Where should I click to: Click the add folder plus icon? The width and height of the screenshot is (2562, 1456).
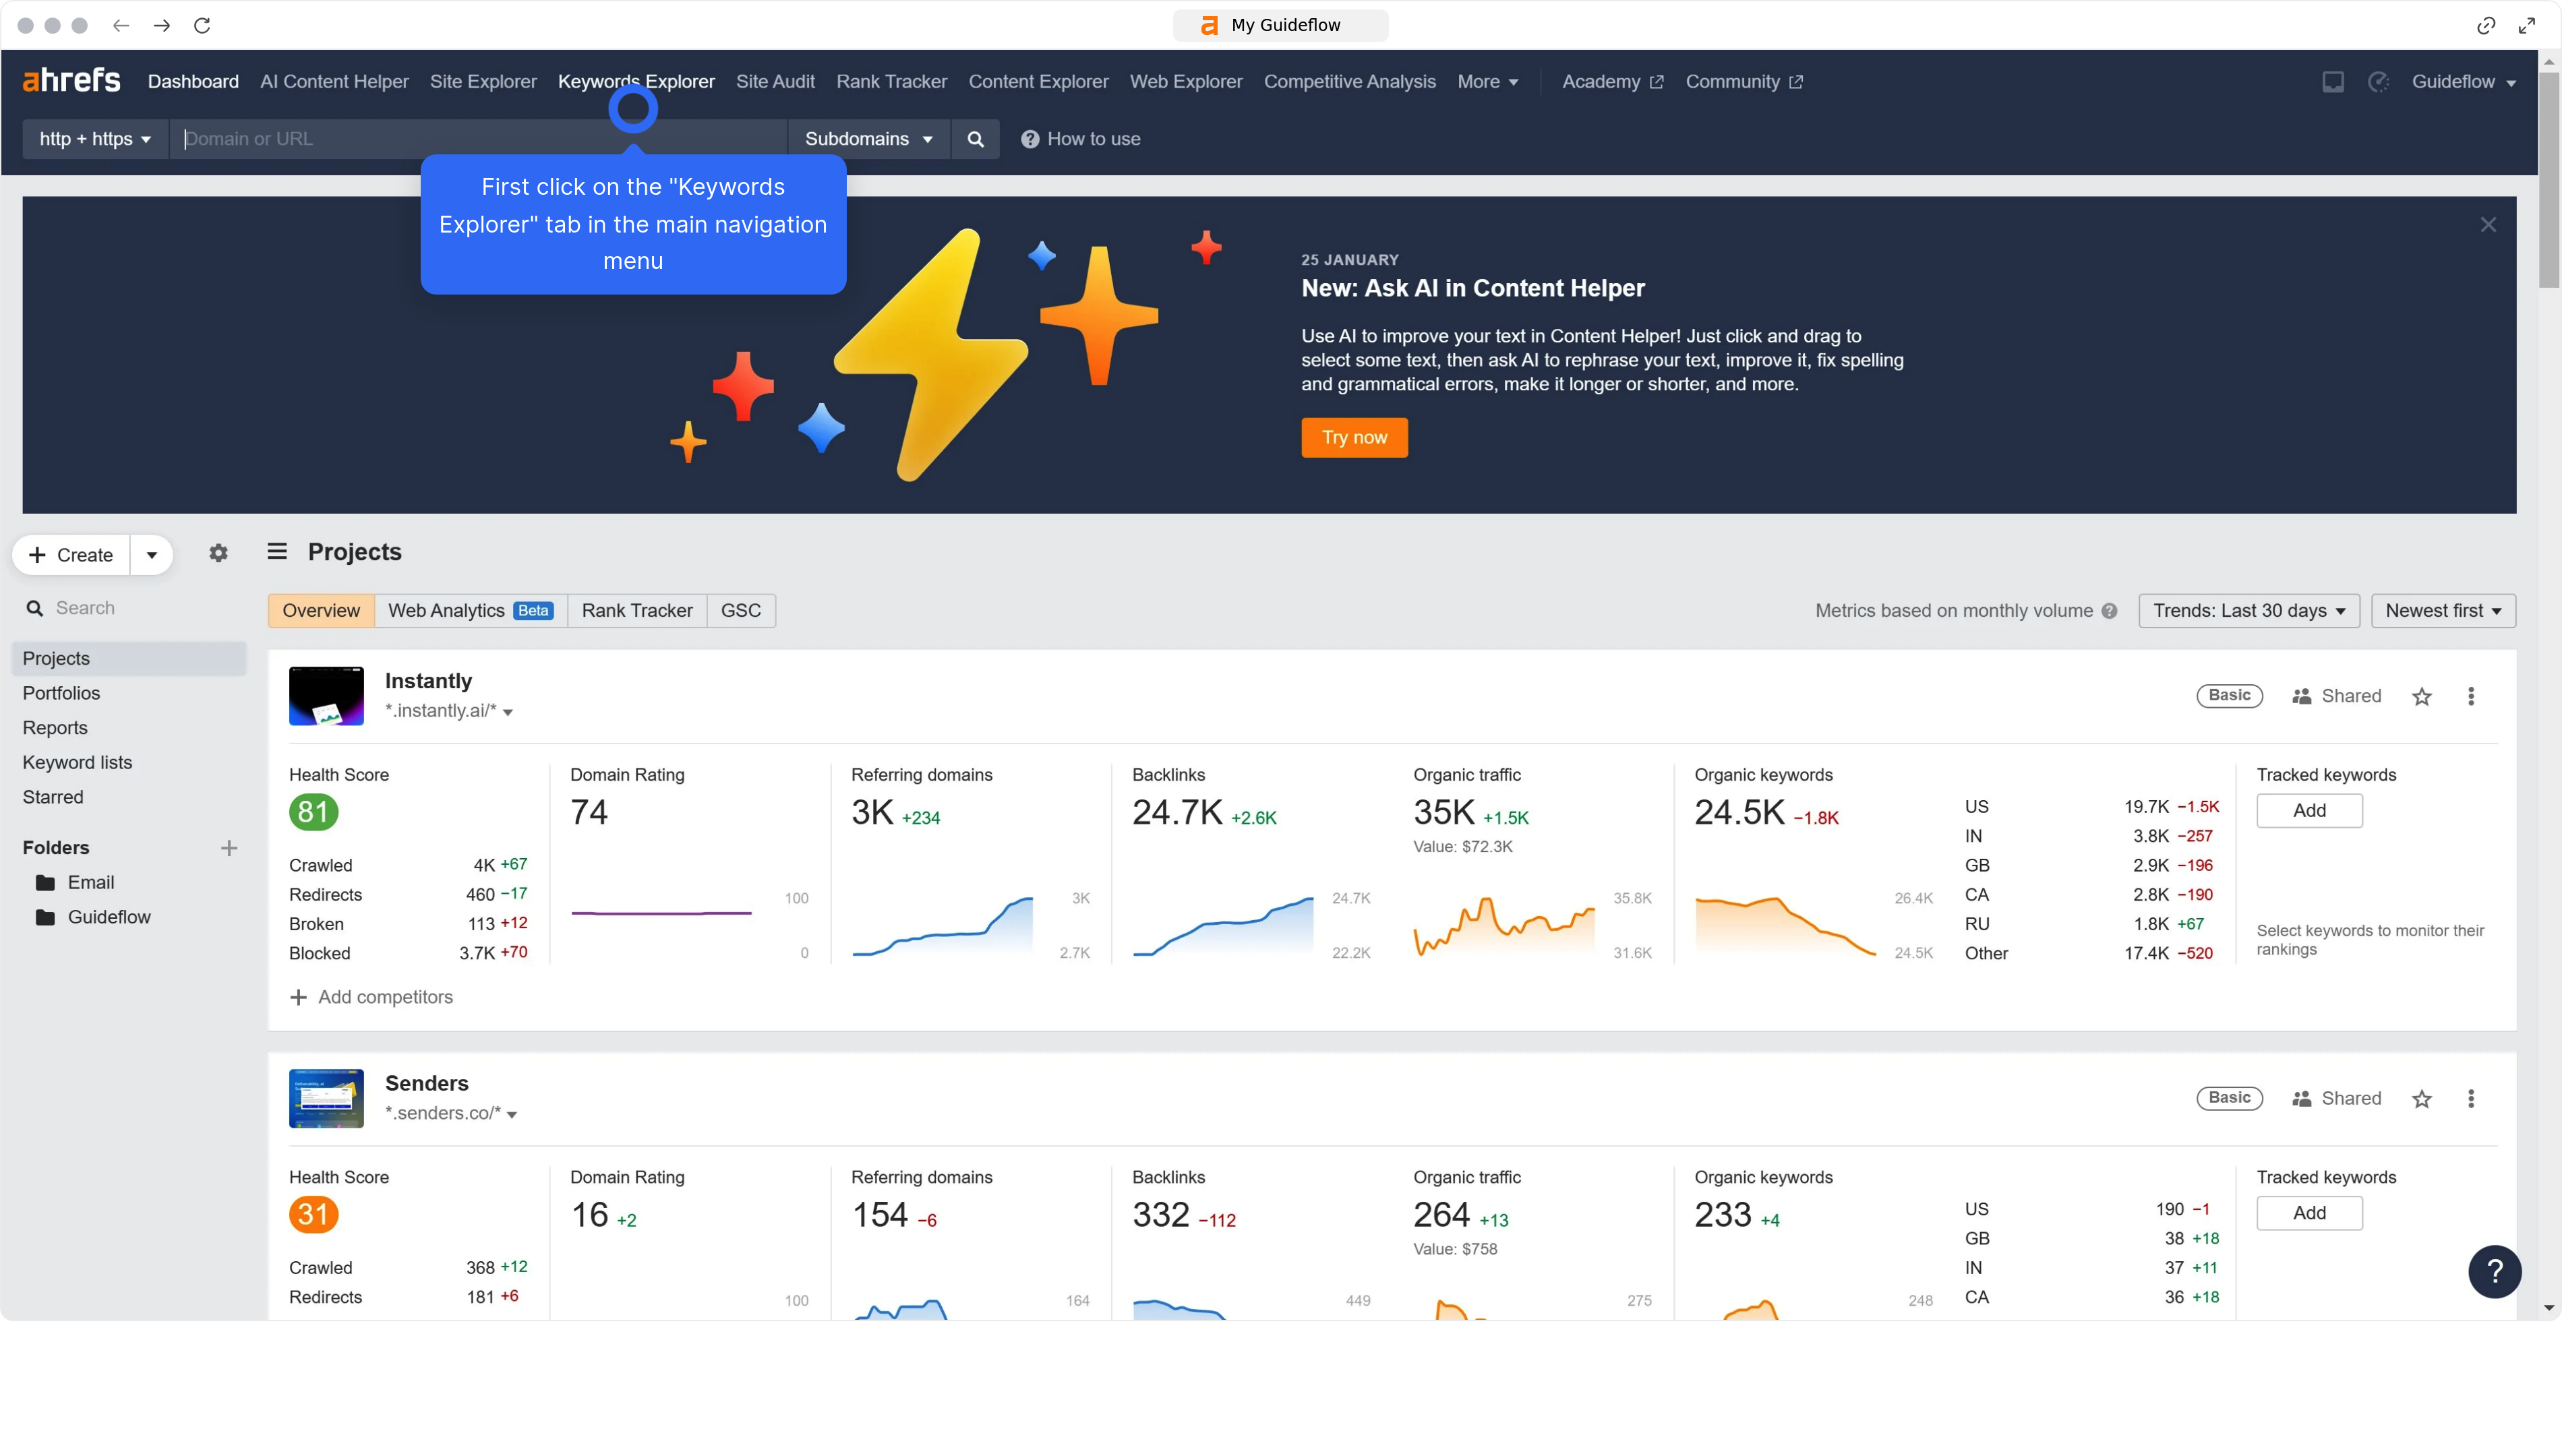(x=229, y=847)
